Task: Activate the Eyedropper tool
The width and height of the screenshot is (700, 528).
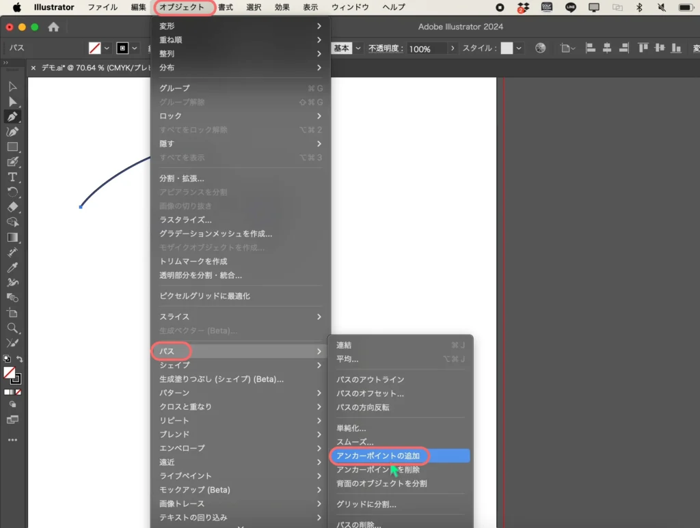Action: click(12, 267)
